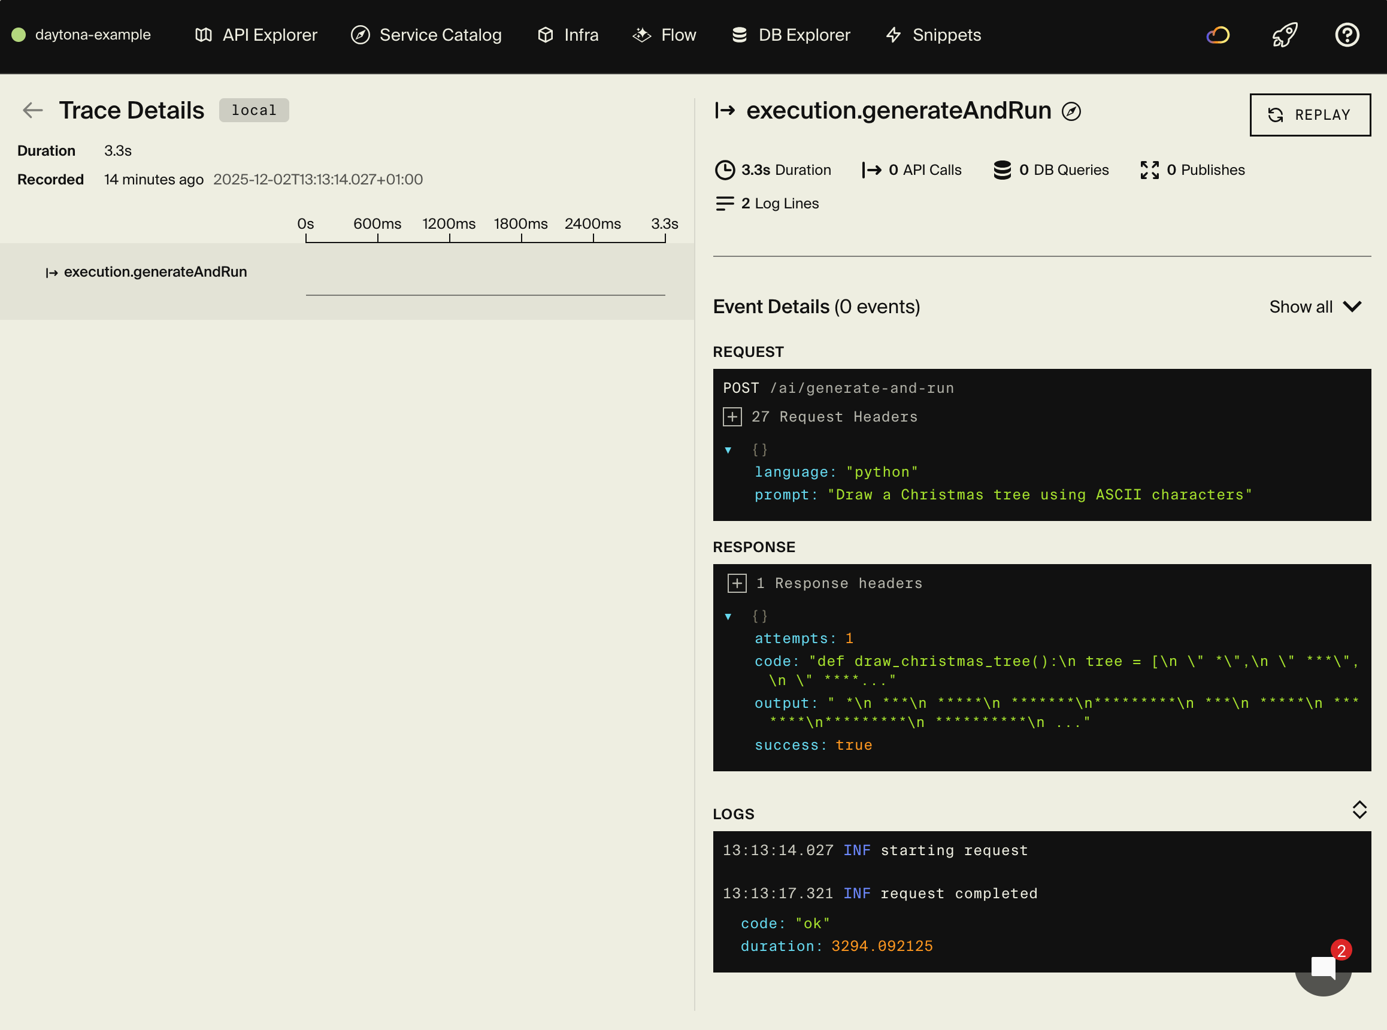The width and height of the screenshot is (1387, 1030).
Task: Collapse the request body JSON disclosure triangle
Action: [x=728, y=450]
